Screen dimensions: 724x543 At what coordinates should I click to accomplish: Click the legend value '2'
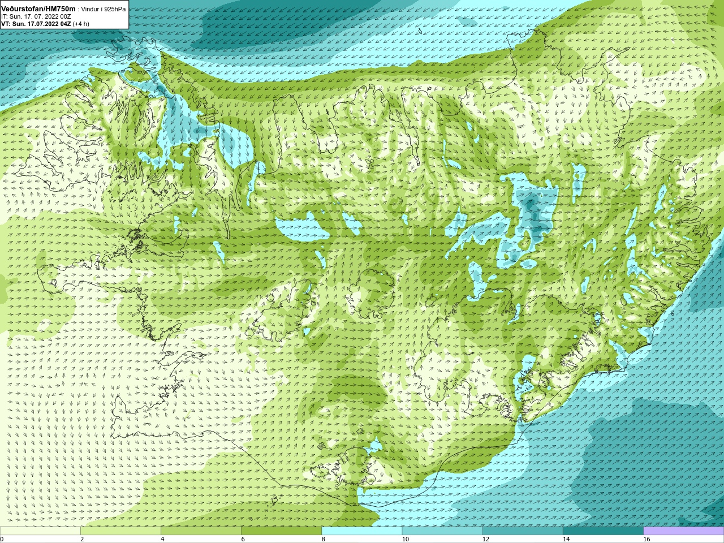(82, 539)
